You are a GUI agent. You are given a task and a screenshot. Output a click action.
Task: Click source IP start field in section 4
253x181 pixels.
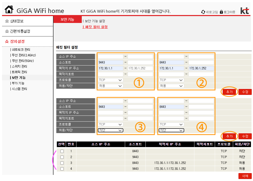pos(171,101)
